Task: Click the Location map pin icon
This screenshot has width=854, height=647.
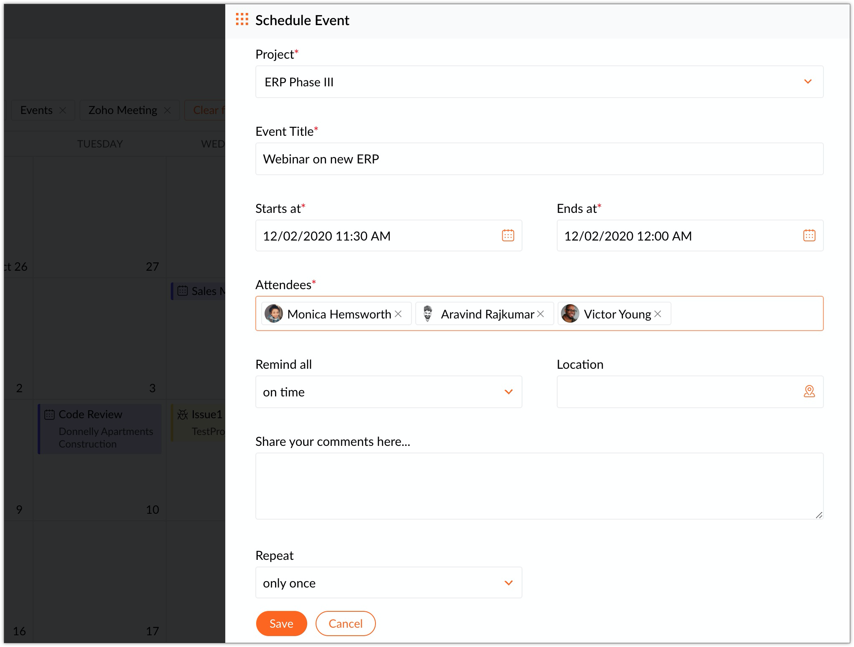Action: coord(809,391)
